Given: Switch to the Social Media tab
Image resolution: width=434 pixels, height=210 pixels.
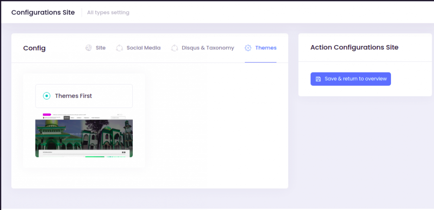Looking at the screenshot, I should coord(138,48).
